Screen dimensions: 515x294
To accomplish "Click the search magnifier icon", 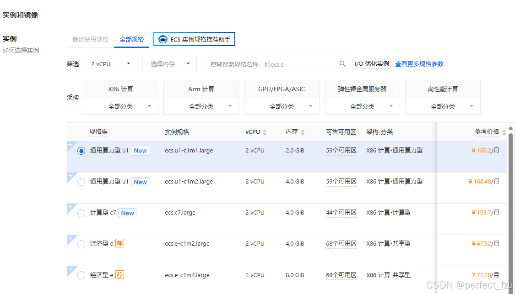I will coord(342,64).
